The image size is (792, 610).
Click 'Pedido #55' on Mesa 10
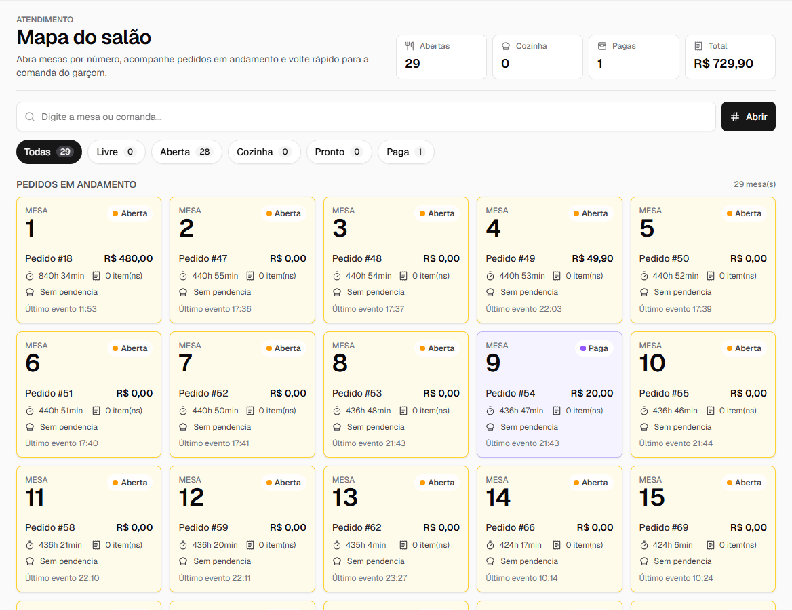pos(664,393)
